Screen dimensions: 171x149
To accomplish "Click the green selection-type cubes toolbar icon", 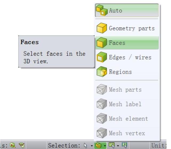I will pyautogui.click(x=98, y=146).
